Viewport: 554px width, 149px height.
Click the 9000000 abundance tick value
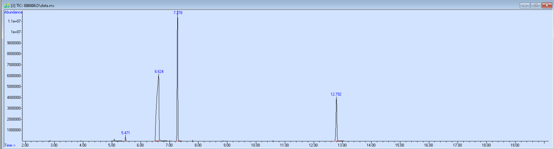point(14,43)
